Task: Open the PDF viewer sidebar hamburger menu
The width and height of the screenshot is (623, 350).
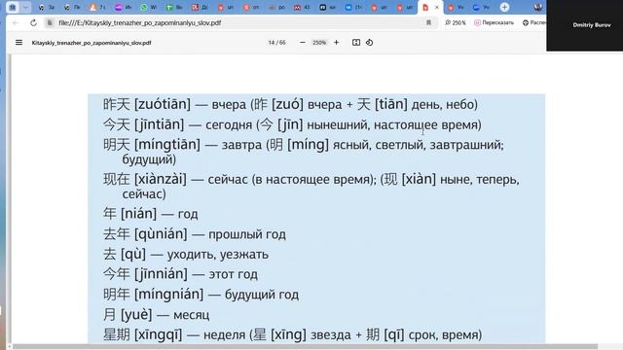Action: (18, 43)
